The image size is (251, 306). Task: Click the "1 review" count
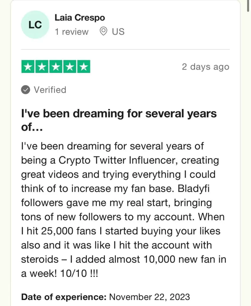point(72,32)
